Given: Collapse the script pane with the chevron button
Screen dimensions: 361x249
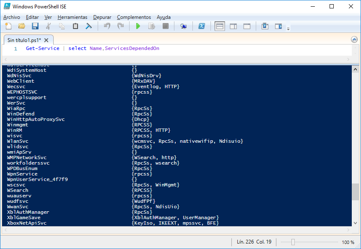Looking at the screenshot, I should click(354, 39).
